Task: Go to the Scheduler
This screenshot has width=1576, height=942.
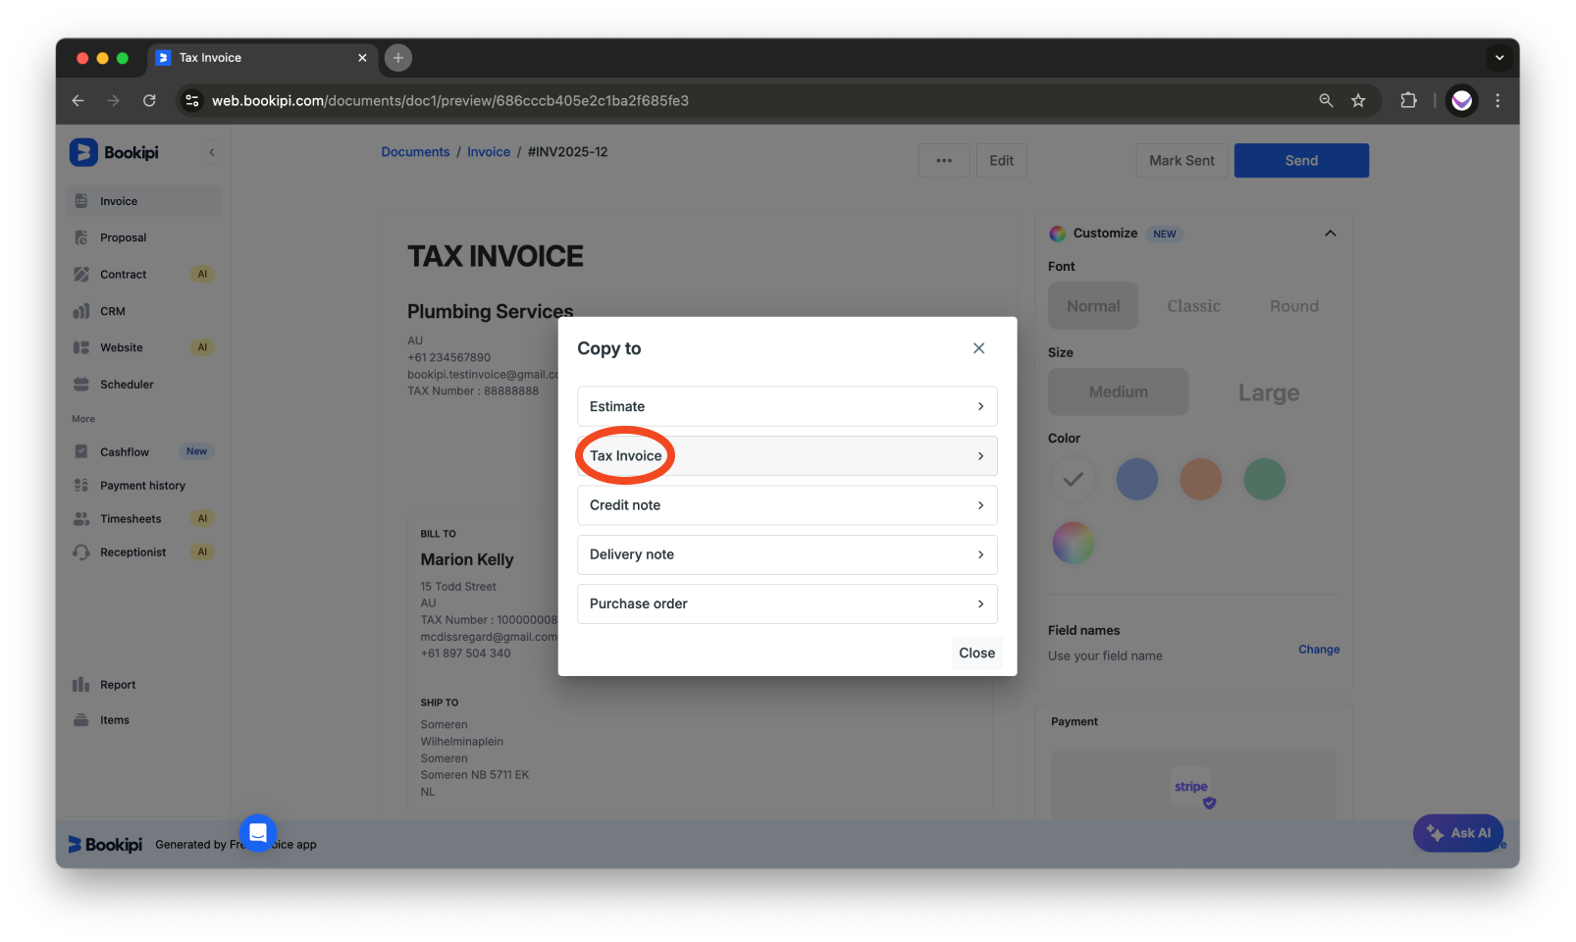Action: [x=127, y=384]
